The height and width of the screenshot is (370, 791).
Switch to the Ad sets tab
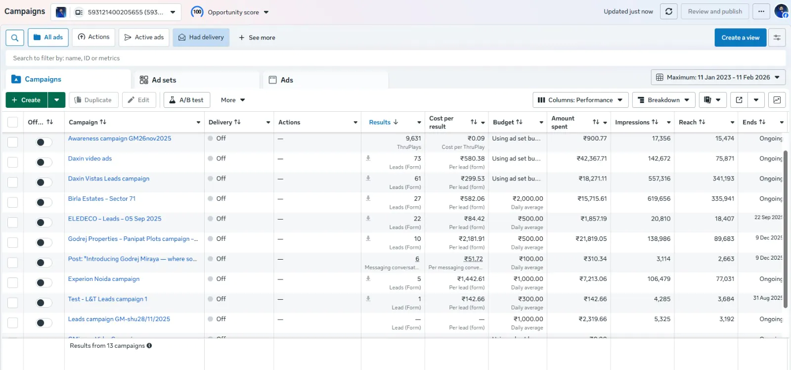pyautogui.click(x=197, y=80)
